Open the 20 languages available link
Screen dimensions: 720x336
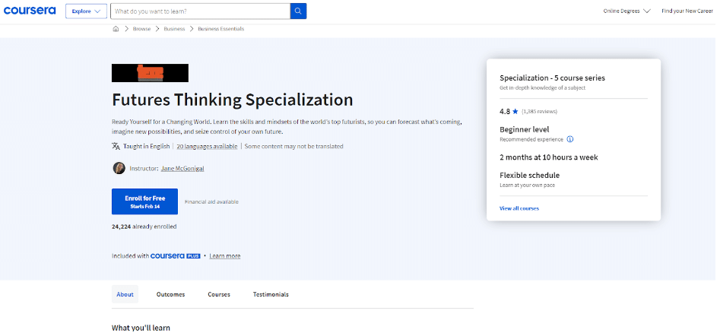click(x=207, y=147)
